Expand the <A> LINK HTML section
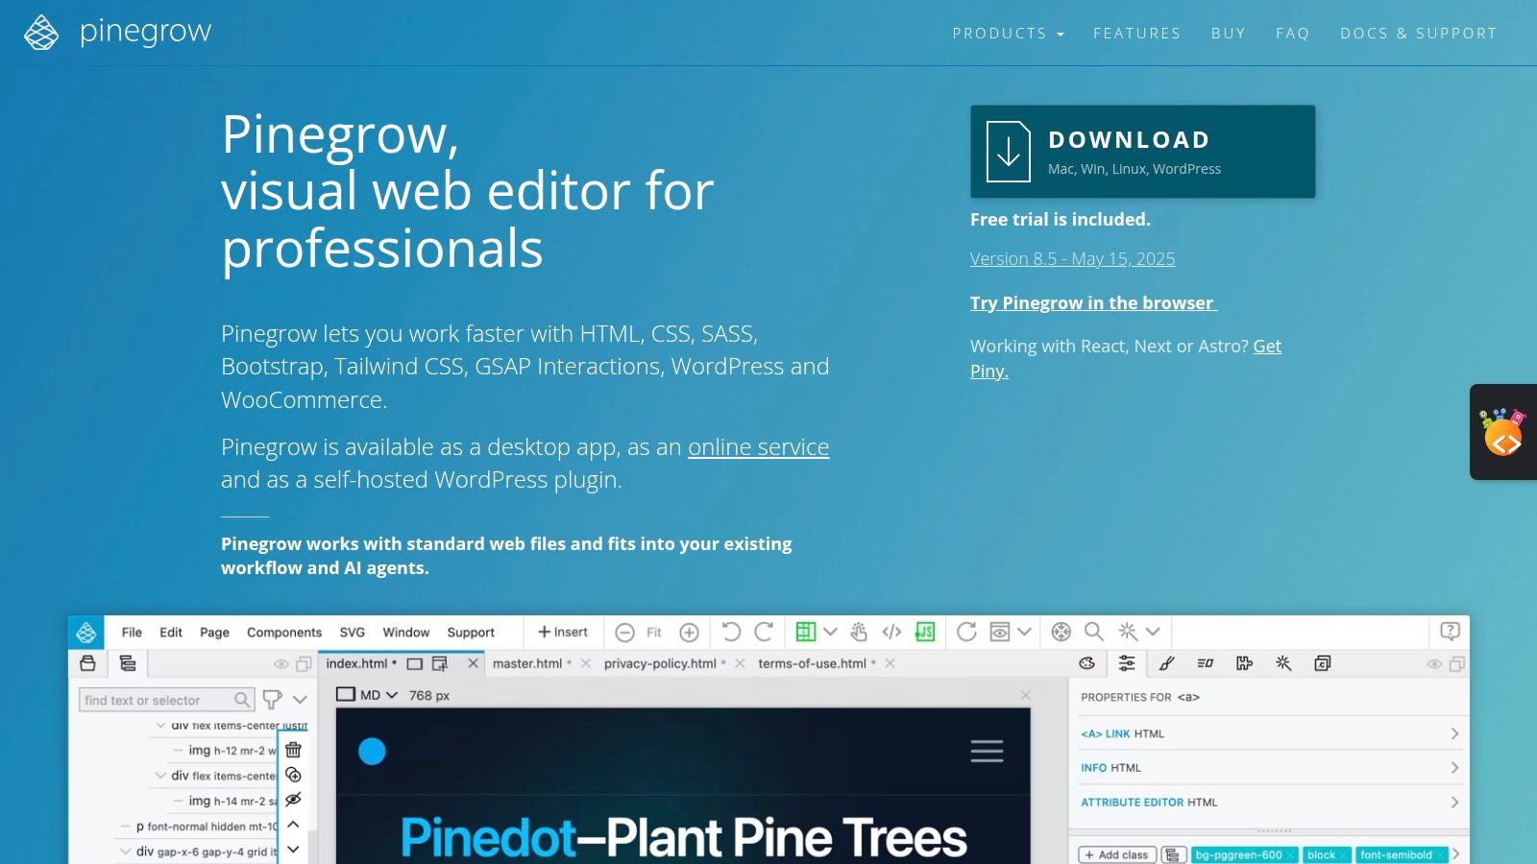Screen dimensions: 1537x864 coord(1270,733)
